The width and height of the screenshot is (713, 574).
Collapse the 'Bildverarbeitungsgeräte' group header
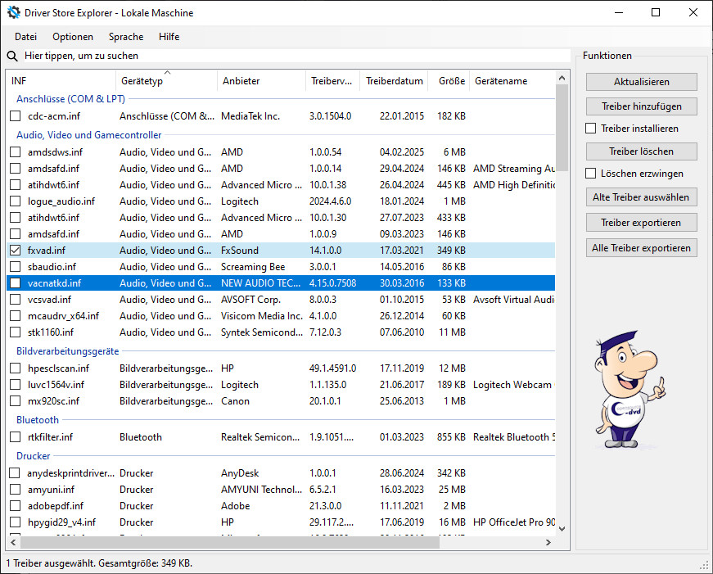click(x=68, y=351)
